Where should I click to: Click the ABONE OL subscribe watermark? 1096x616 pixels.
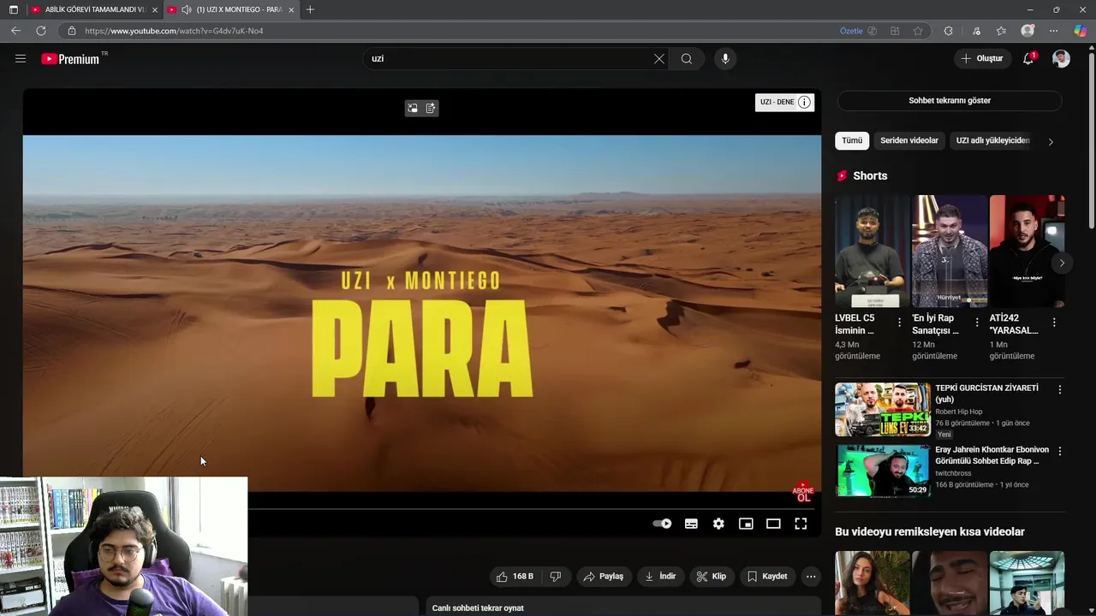tap(803, 493)
